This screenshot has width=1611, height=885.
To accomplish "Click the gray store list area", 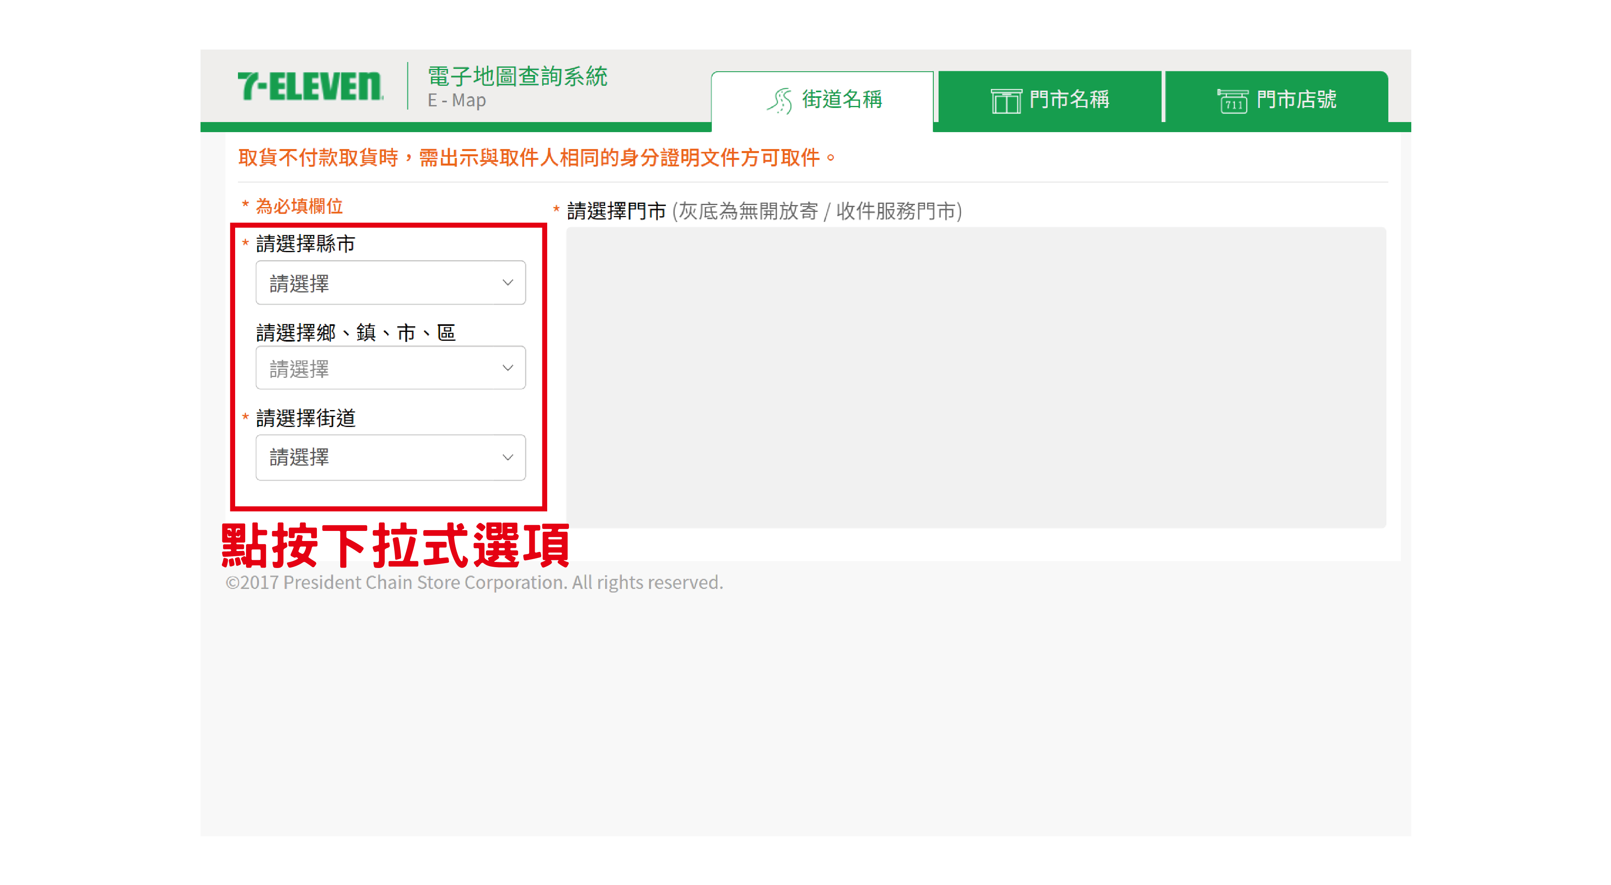I will [x=976, y=377].
